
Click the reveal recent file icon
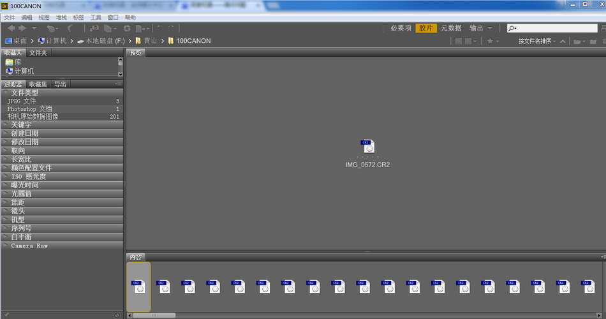point(52,28)
